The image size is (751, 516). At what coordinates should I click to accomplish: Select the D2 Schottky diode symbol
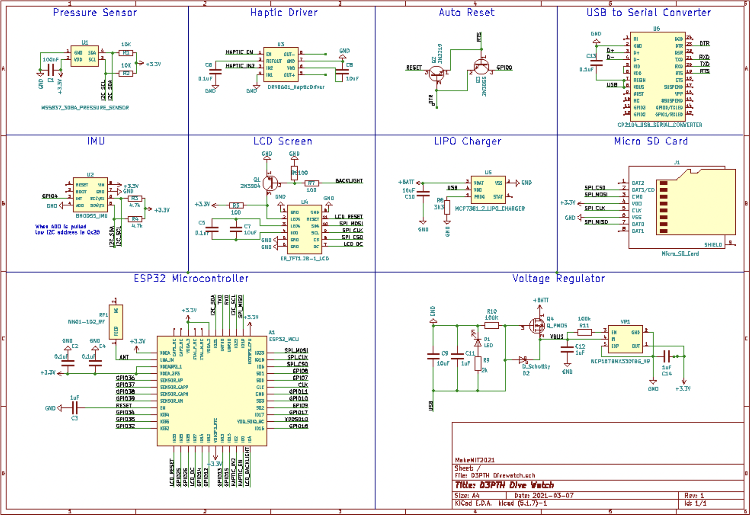coord(523,360)
